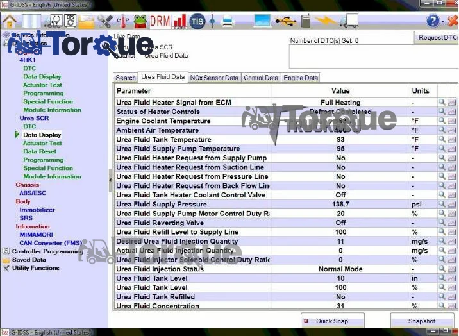The image size is (459, 336).
Task: Open the NOx Sensor Data tab
Action: [214, 78]
